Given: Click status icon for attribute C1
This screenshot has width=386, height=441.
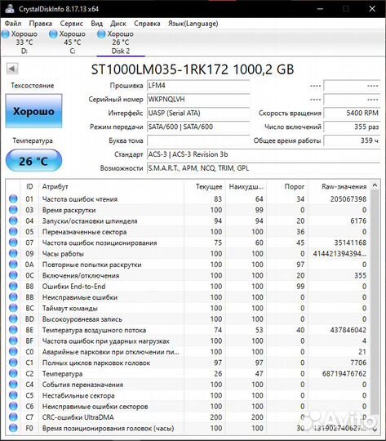Looking at the screenshot, I should pos(13,363).
